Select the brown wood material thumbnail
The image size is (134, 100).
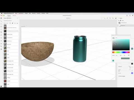pos(5,51)
